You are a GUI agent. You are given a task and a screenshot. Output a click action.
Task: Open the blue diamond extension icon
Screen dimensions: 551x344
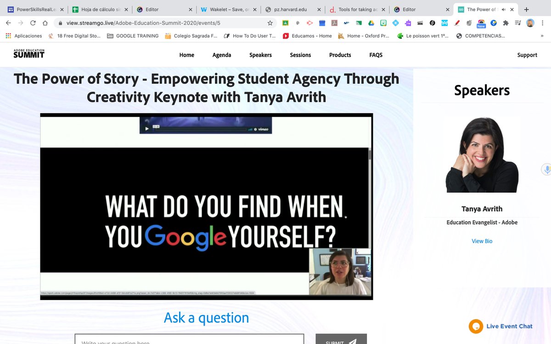tap(395, 23)
